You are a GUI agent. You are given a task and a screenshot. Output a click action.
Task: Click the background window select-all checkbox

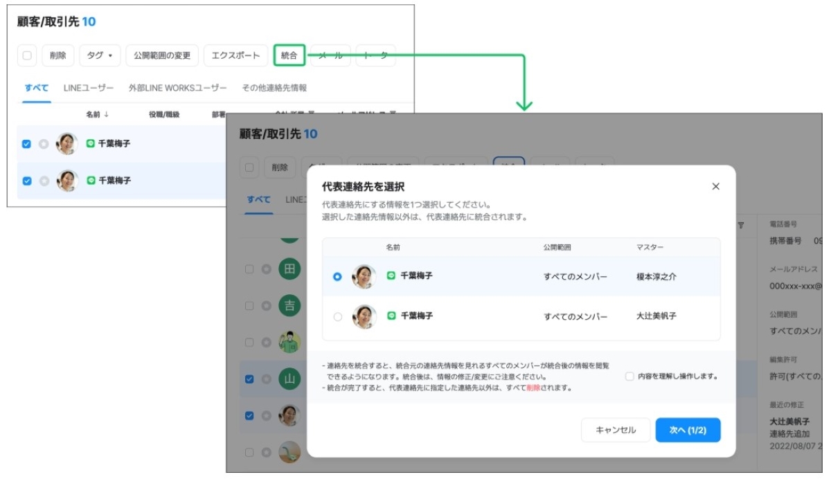coord(249,168)
